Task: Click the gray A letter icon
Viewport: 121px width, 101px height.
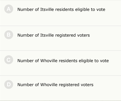Action: [9, 9]
